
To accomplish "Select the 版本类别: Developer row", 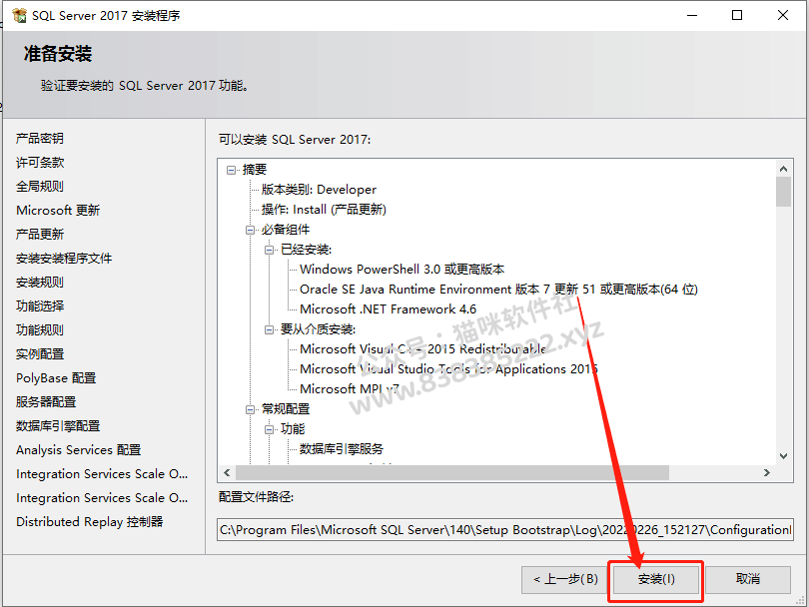I will click(x=319, y=190).
